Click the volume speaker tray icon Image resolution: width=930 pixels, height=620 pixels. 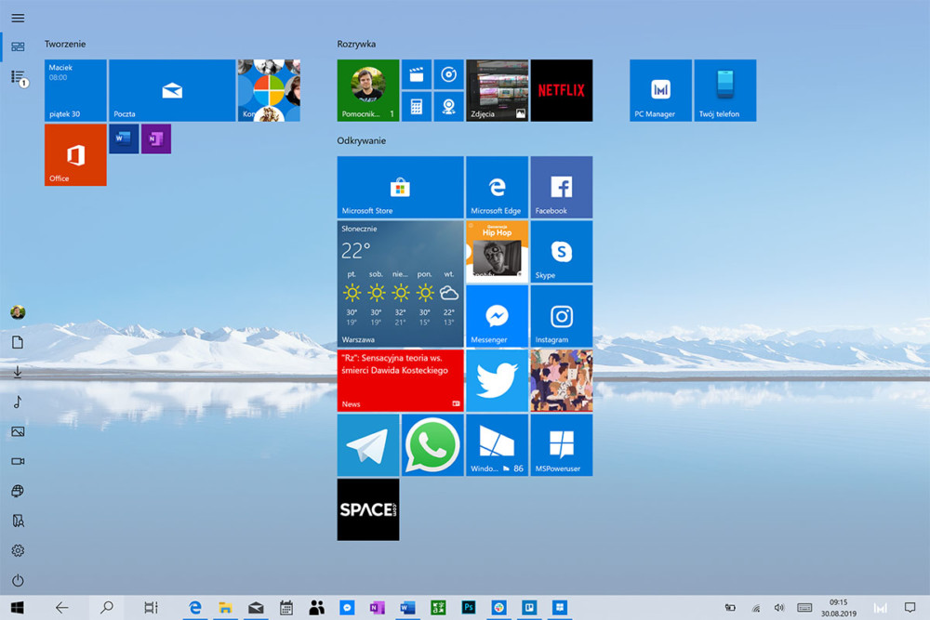pos(779,608)
